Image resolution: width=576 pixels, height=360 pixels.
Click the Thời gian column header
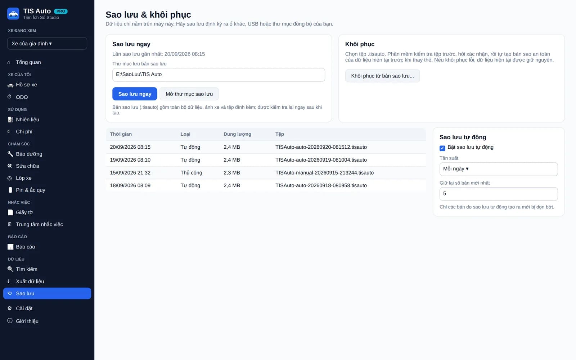121,134
